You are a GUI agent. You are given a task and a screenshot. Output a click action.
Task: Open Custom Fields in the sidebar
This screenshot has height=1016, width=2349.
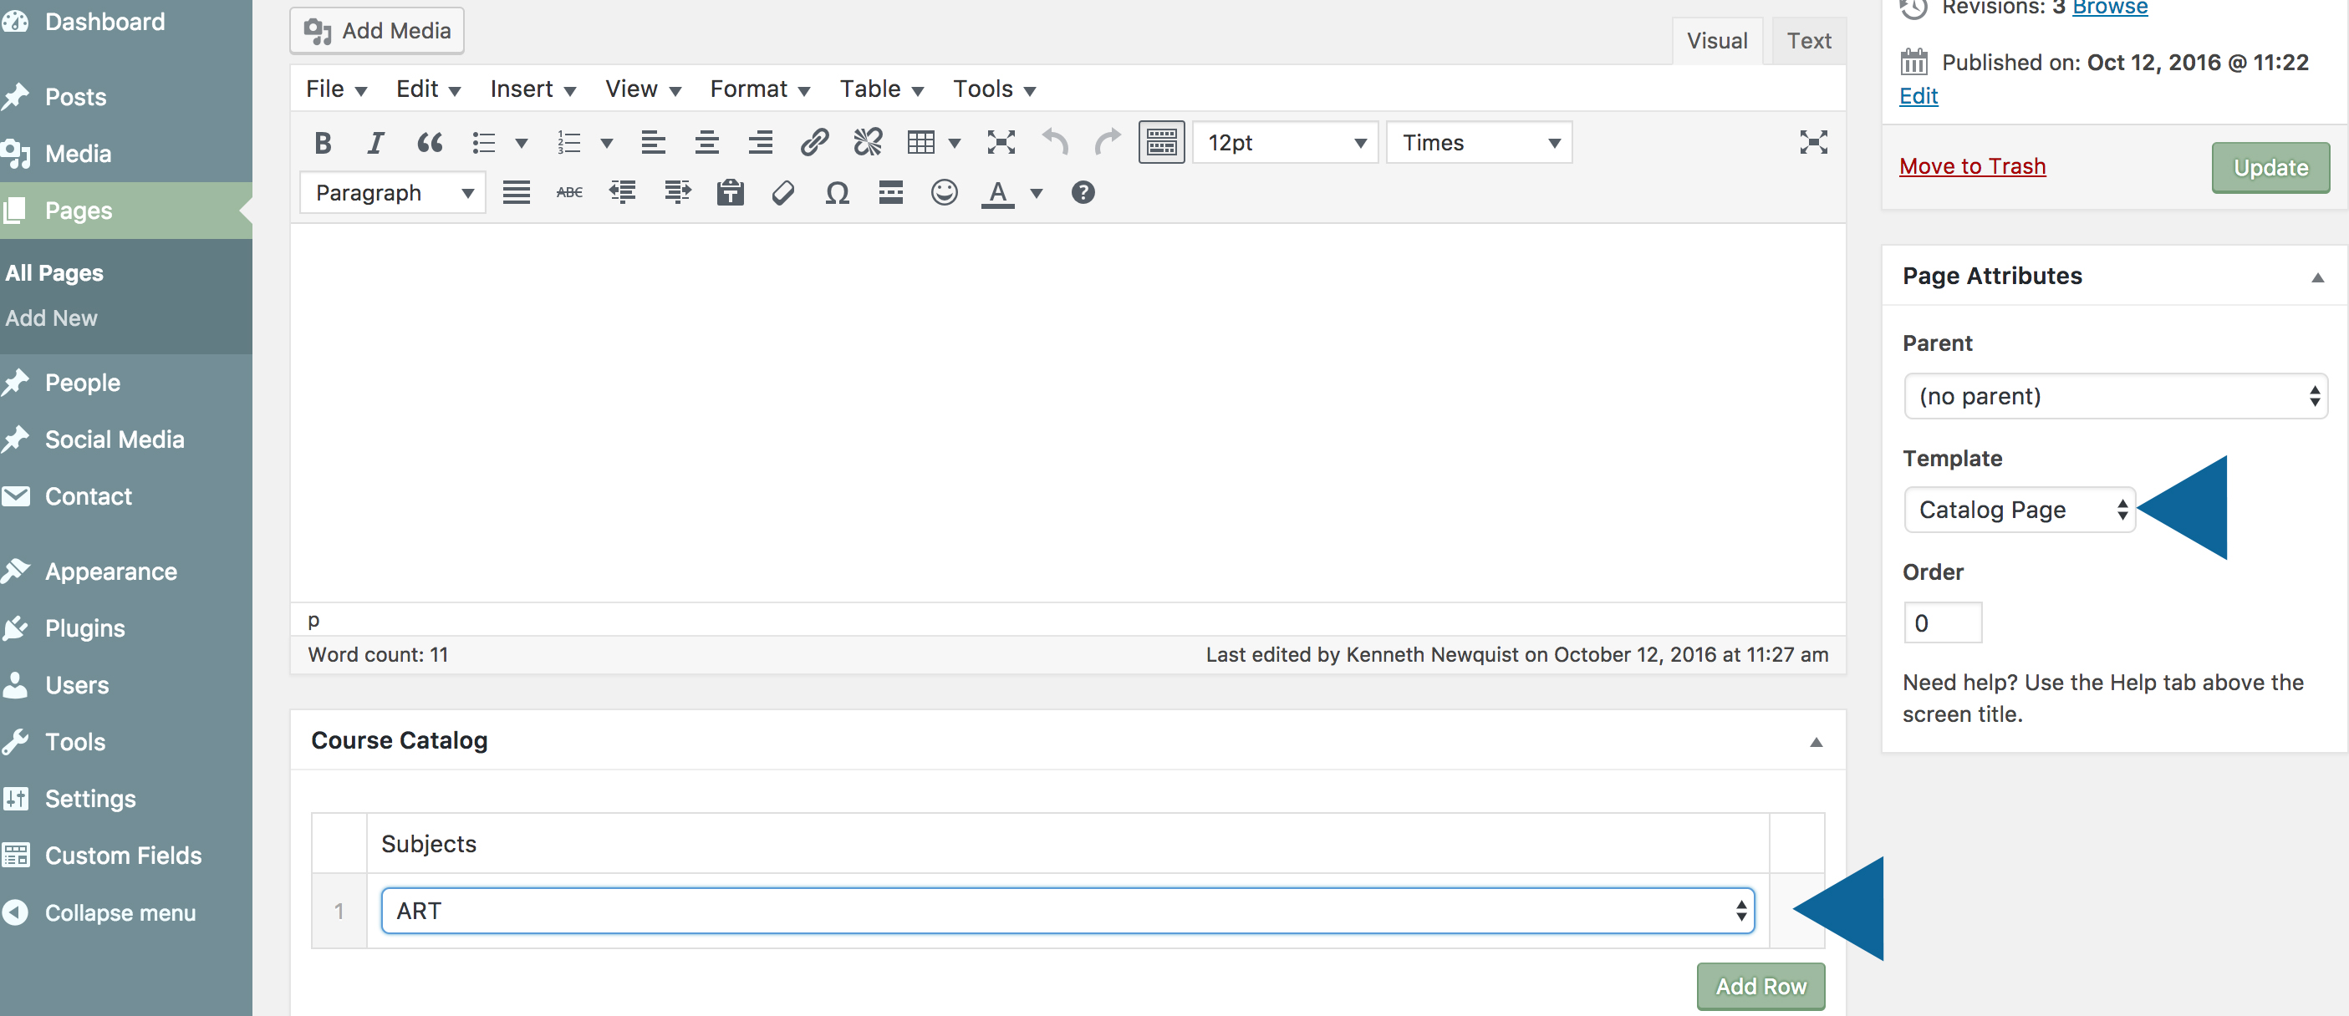pyautogui.click(x=123, y=856)
